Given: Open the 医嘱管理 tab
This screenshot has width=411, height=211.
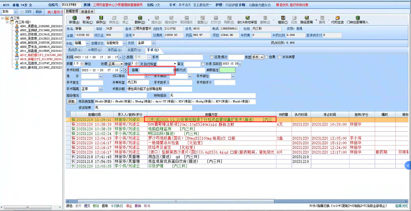Looking at the screenshot, I should pos(72,11).
